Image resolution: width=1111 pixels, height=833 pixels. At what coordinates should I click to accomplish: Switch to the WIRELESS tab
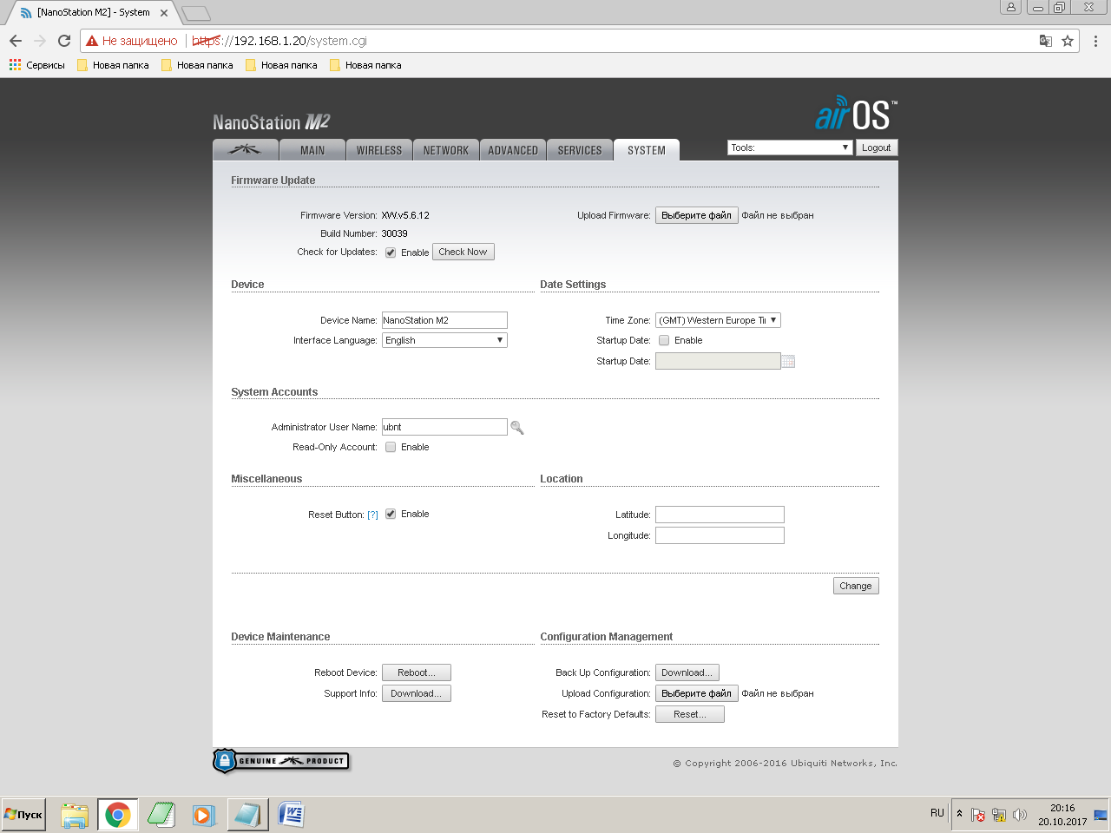[379, 150]
